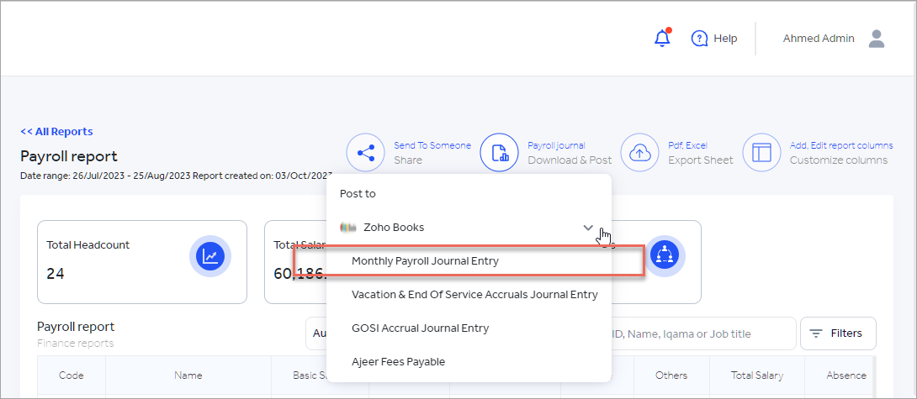The image size is (917, 399).
Task: Open the notifications bell icon
Action: coord(662,39)
